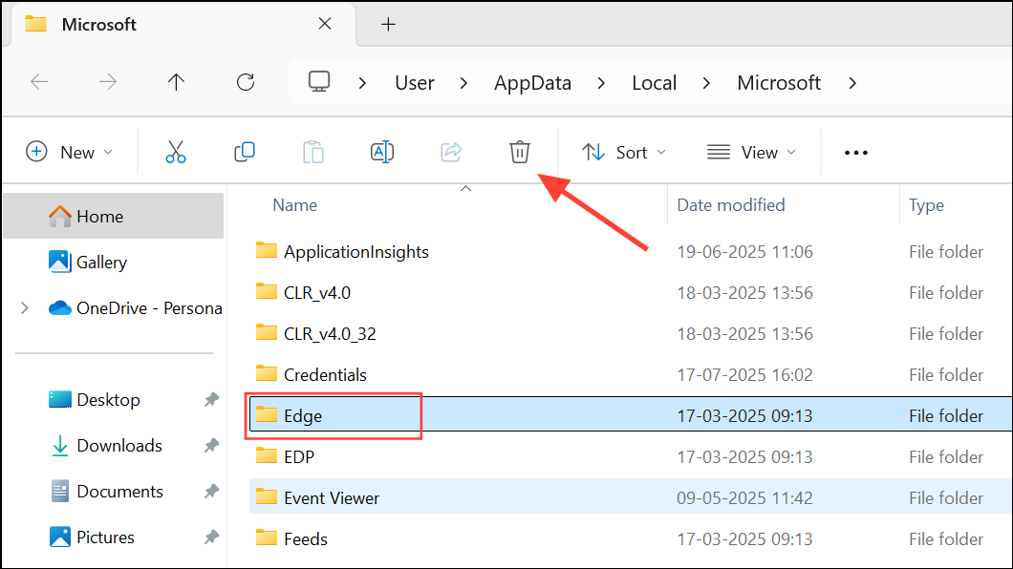Open the See more ellipsis menu

tap(855, 153)
